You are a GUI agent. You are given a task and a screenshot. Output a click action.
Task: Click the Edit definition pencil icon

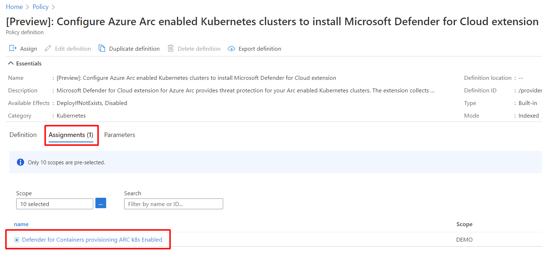pyautogui.click(x=48, y=49)
